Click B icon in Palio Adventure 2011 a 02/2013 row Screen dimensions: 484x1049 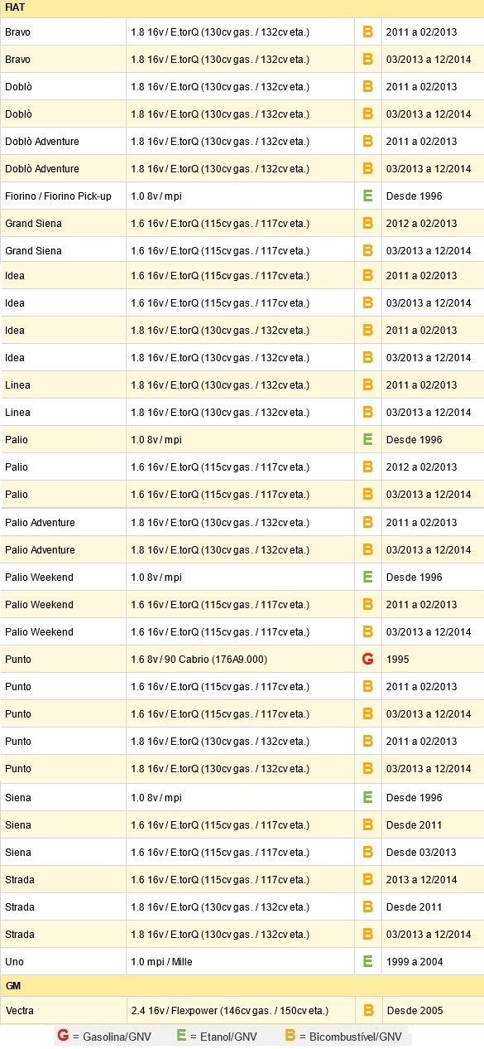point(367,523)
